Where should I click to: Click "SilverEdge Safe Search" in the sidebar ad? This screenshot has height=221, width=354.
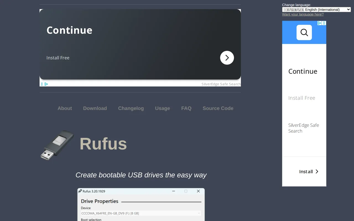[304, 128]
